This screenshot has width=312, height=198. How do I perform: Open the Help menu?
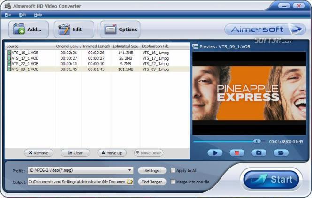pyautogui.click(x=38, y=15)
